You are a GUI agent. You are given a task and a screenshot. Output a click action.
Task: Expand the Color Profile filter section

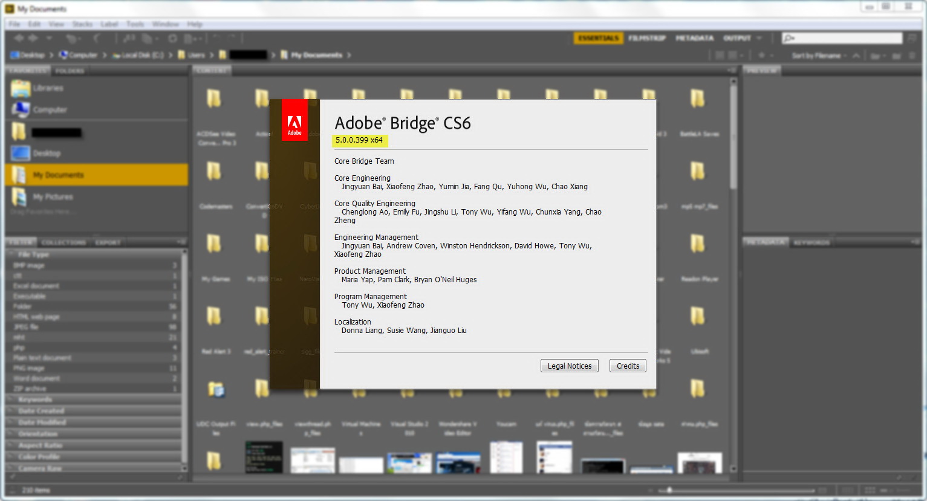[x=94, y=457]
